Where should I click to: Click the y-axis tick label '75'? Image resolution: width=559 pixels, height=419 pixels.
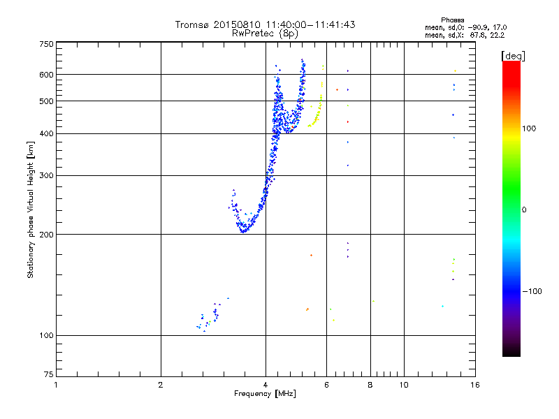pos(48,374)
